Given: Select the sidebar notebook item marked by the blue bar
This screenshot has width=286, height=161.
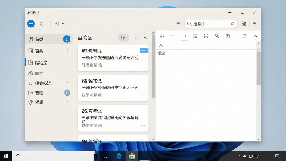Looking at the screenshot, I should [49, 63].
